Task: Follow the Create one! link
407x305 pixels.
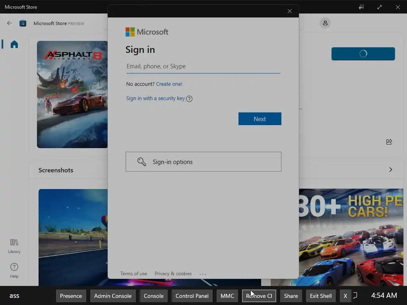Action: point(169,84)
